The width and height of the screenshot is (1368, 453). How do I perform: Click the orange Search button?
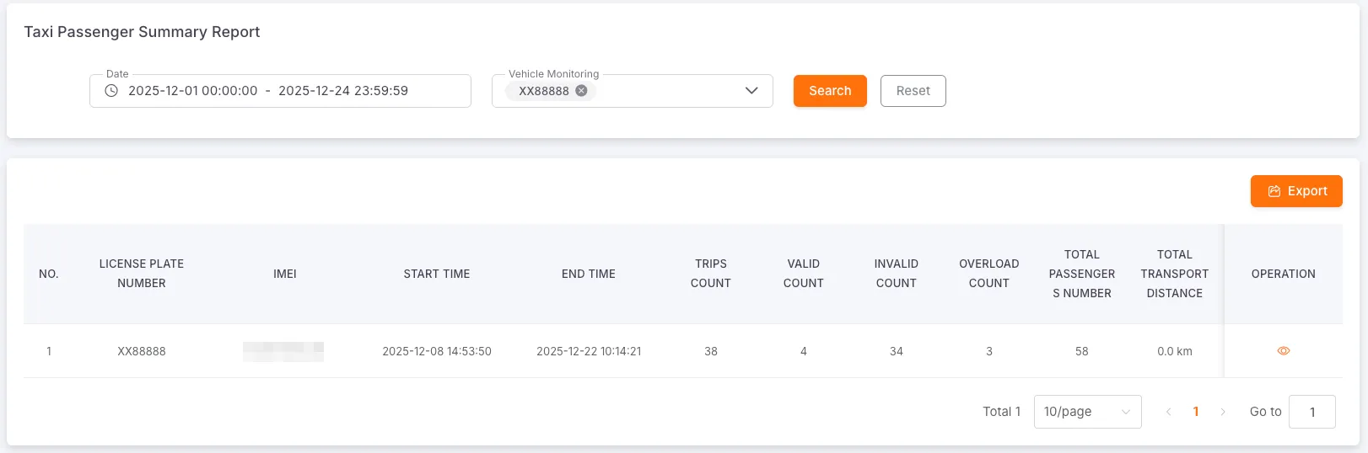(830, 91)
